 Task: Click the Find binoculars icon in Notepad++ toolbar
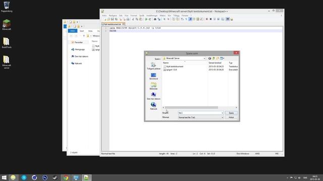(x=155, y=19)
